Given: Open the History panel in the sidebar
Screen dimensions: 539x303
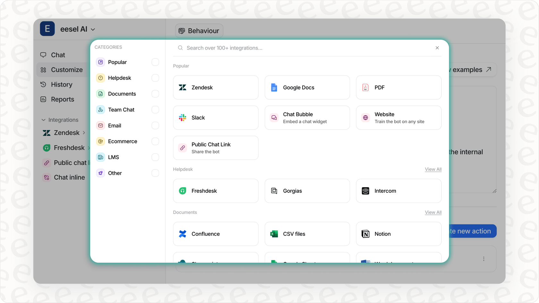Looking at the screenshot, I should point(61,84).
